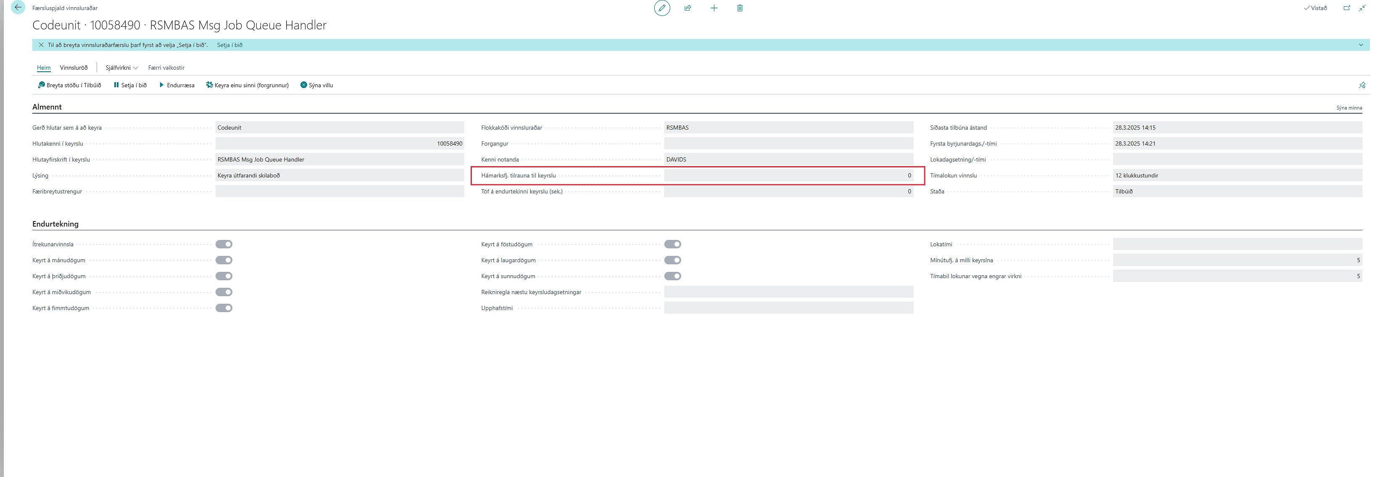Screen dimensions: 1398x477
Task: Select the Heim tab
Action: coord(44,68)
